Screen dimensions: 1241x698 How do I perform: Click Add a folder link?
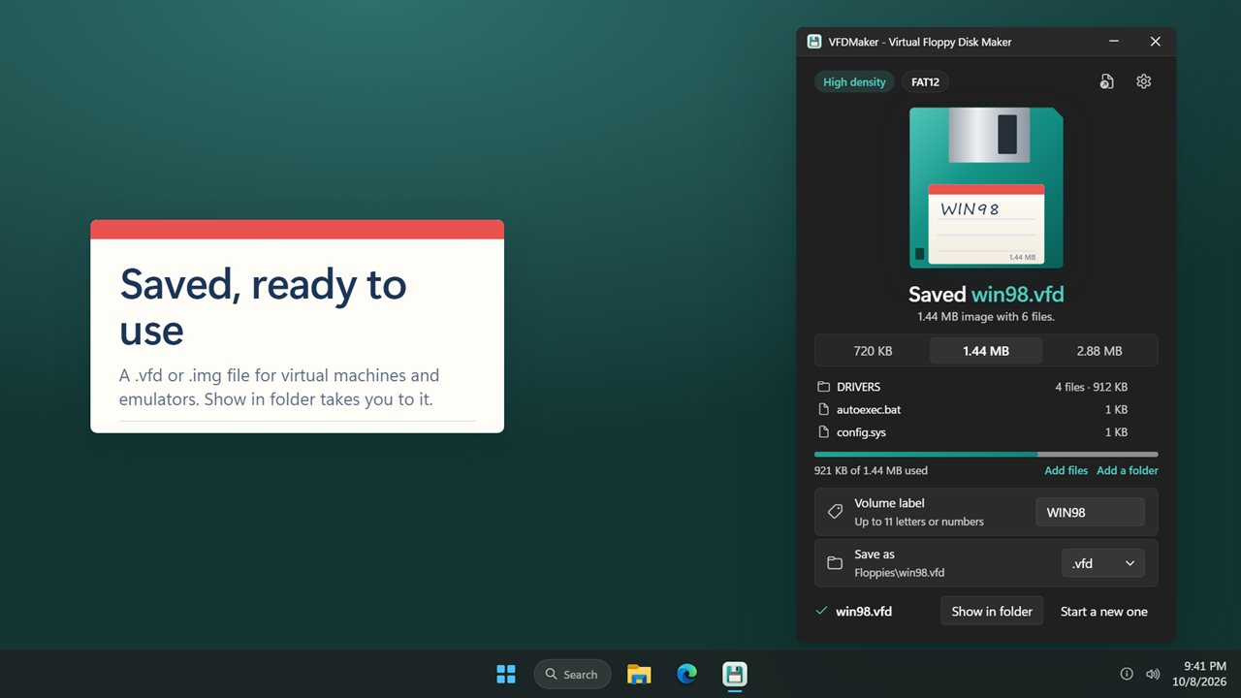1128,470
